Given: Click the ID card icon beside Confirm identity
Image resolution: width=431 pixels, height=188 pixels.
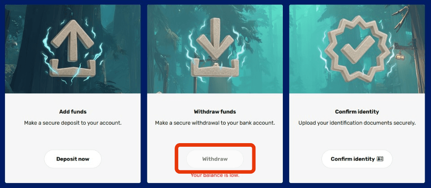Looking at the screenshot, I should 380,159.
